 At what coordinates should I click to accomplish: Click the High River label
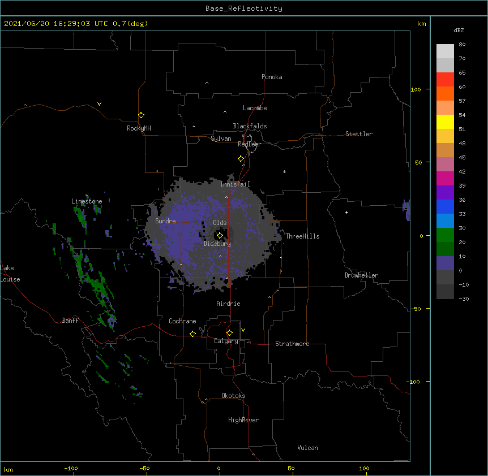(x=243, y=420)
